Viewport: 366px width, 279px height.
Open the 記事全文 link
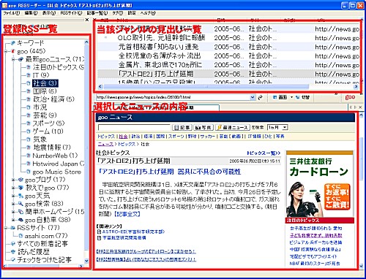coord(127,214)
